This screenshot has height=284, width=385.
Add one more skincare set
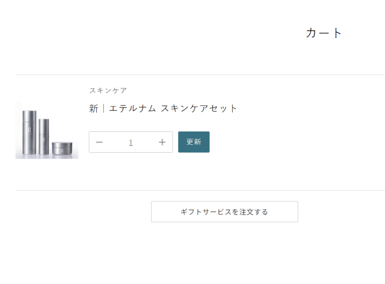click(162, 143)
